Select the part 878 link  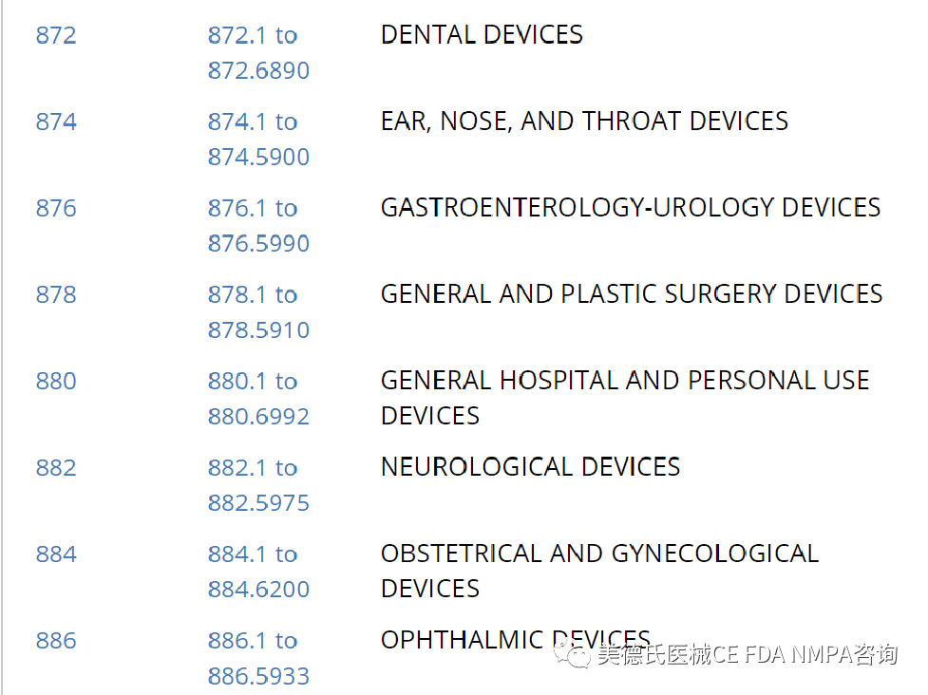(x=56, y=295)
